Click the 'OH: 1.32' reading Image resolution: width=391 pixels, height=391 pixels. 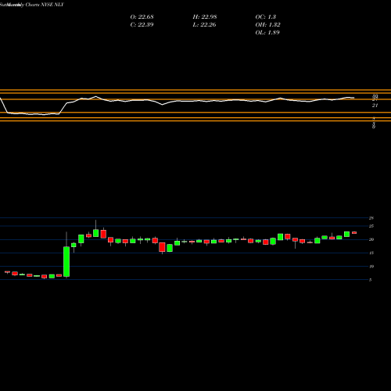267,25
